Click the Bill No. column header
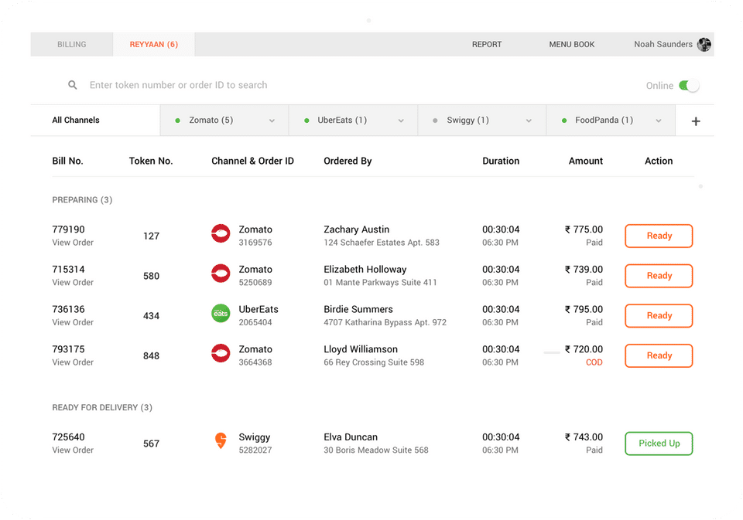 (x=67, y=161)
